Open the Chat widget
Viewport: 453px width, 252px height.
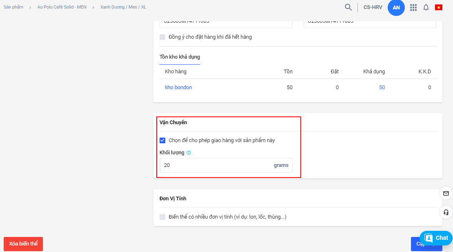coord(436,238)
